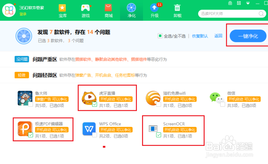Click the 轻微 orange tag
Viewport: 268px width, 164px height.
pyautogui.click(x=22, y=75)
